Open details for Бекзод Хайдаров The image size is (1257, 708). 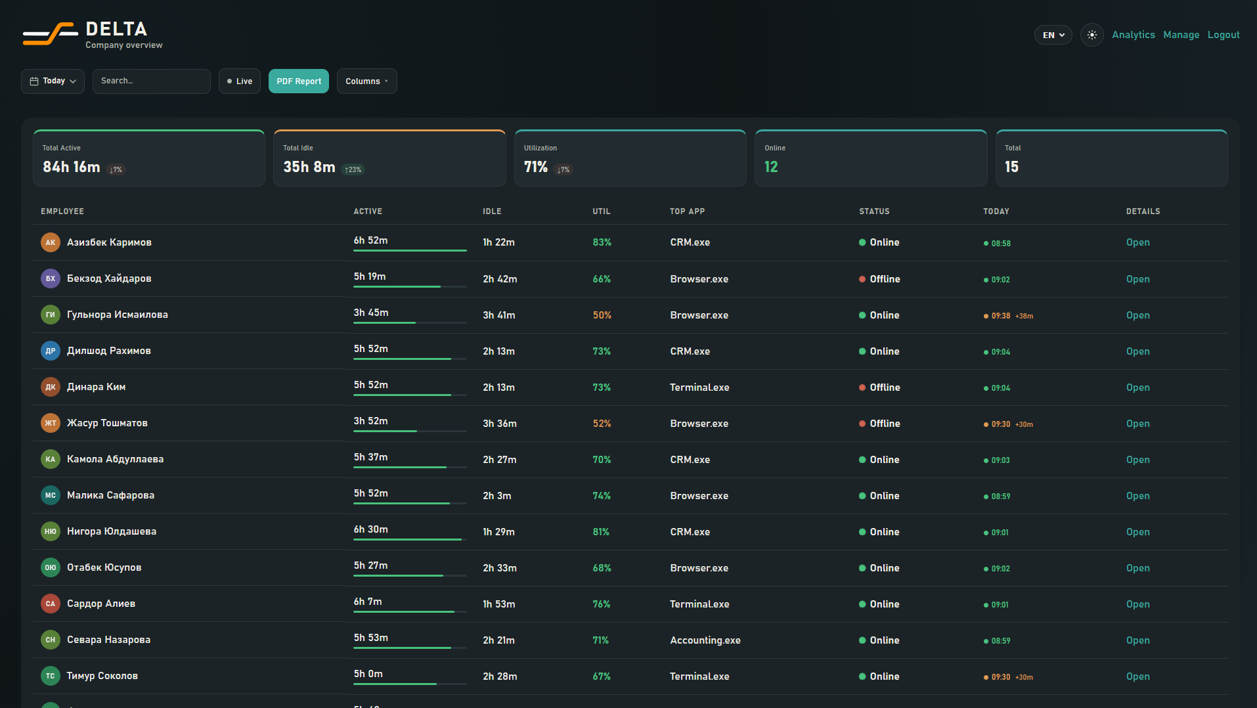1137,279
